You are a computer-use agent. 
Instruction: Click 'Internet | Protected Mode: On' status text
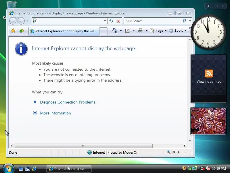click(x=116, y=153)
